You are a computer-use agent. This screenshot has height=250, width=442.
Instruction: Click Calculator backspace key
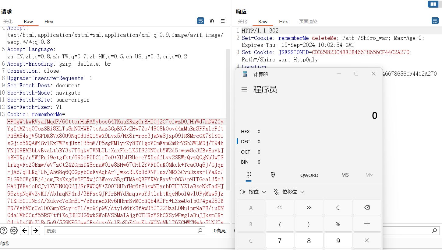coord(367,207)
